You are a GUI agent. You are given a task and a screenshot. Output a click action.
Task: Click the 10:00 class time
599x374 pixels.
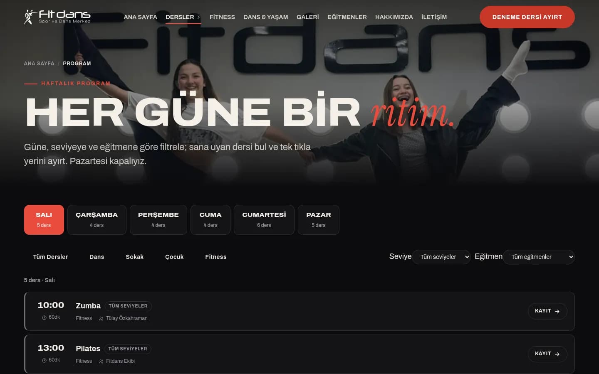tap(51, 305)
